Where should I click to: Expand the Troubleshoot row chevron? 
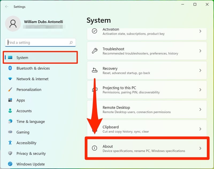click(x=200, y=51)
